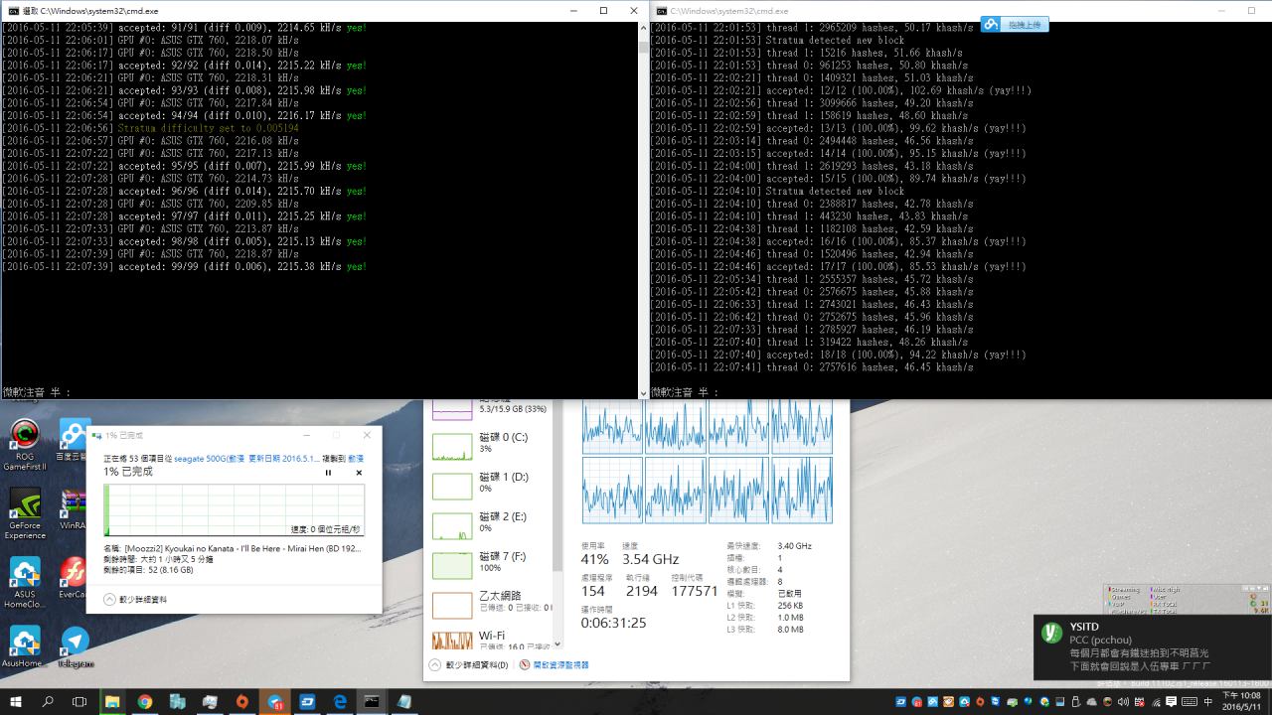Open Telegram desktop shortcut

75,642
